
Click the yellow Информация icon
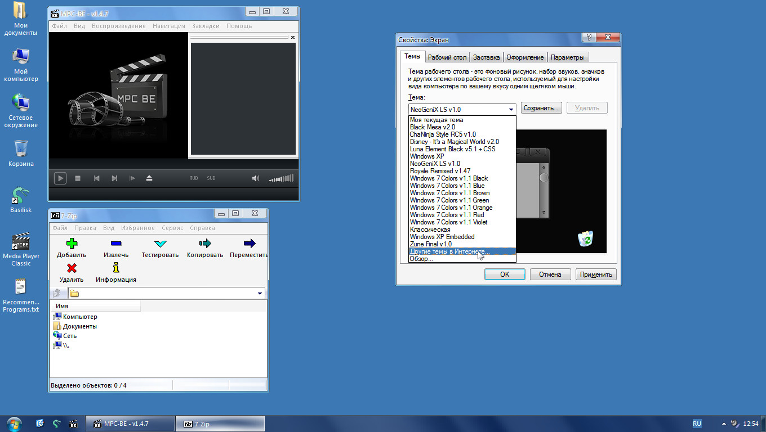click(x=116, y=268)
